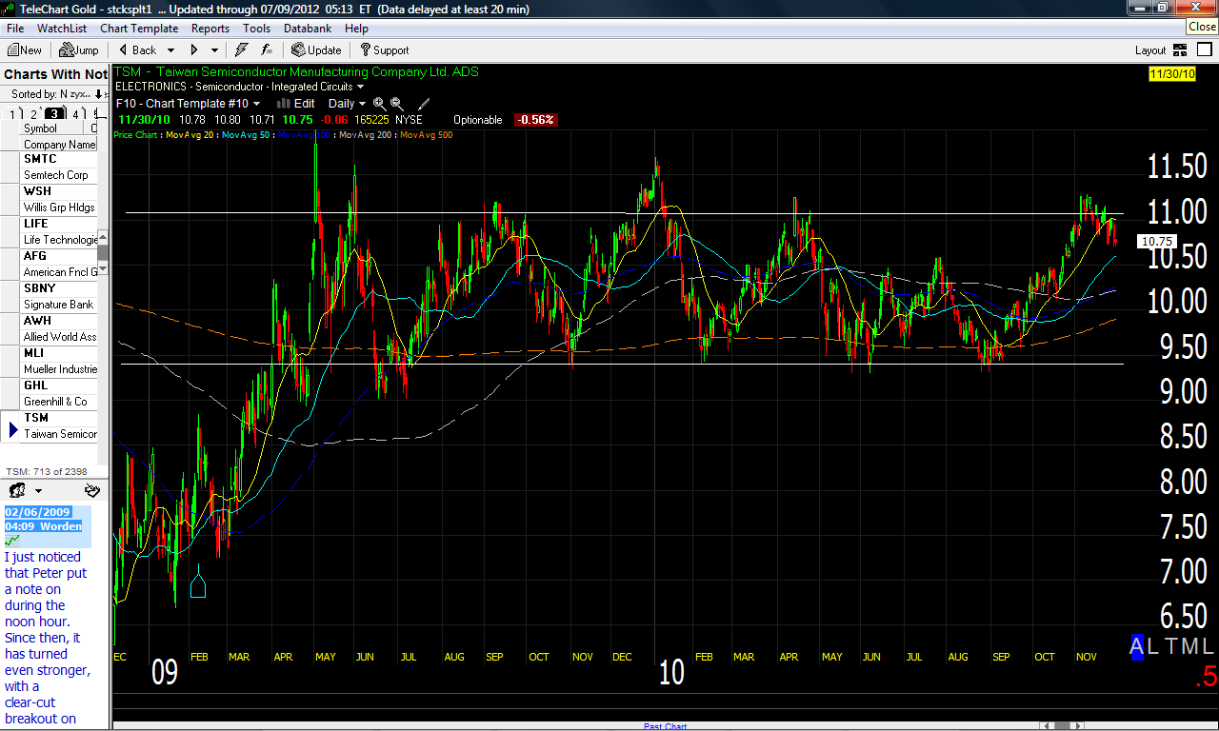1219x731 pixels.
Task: Click the -0.56% percent change box
Action: point(536,120)
